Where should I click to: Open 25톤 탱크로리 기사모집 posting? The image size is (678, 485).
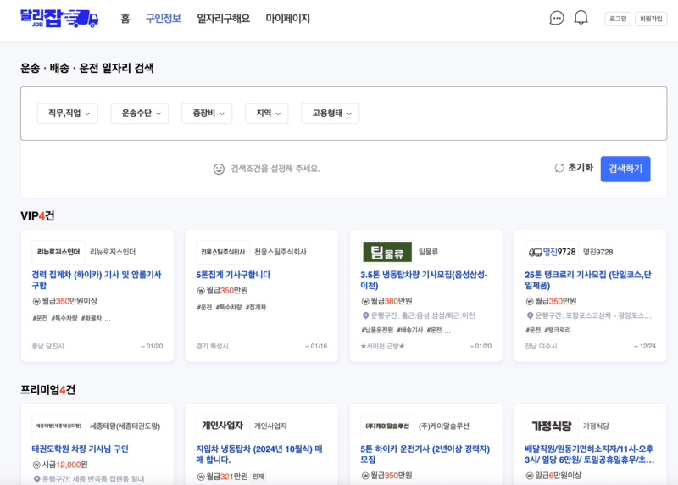[588, 280]
